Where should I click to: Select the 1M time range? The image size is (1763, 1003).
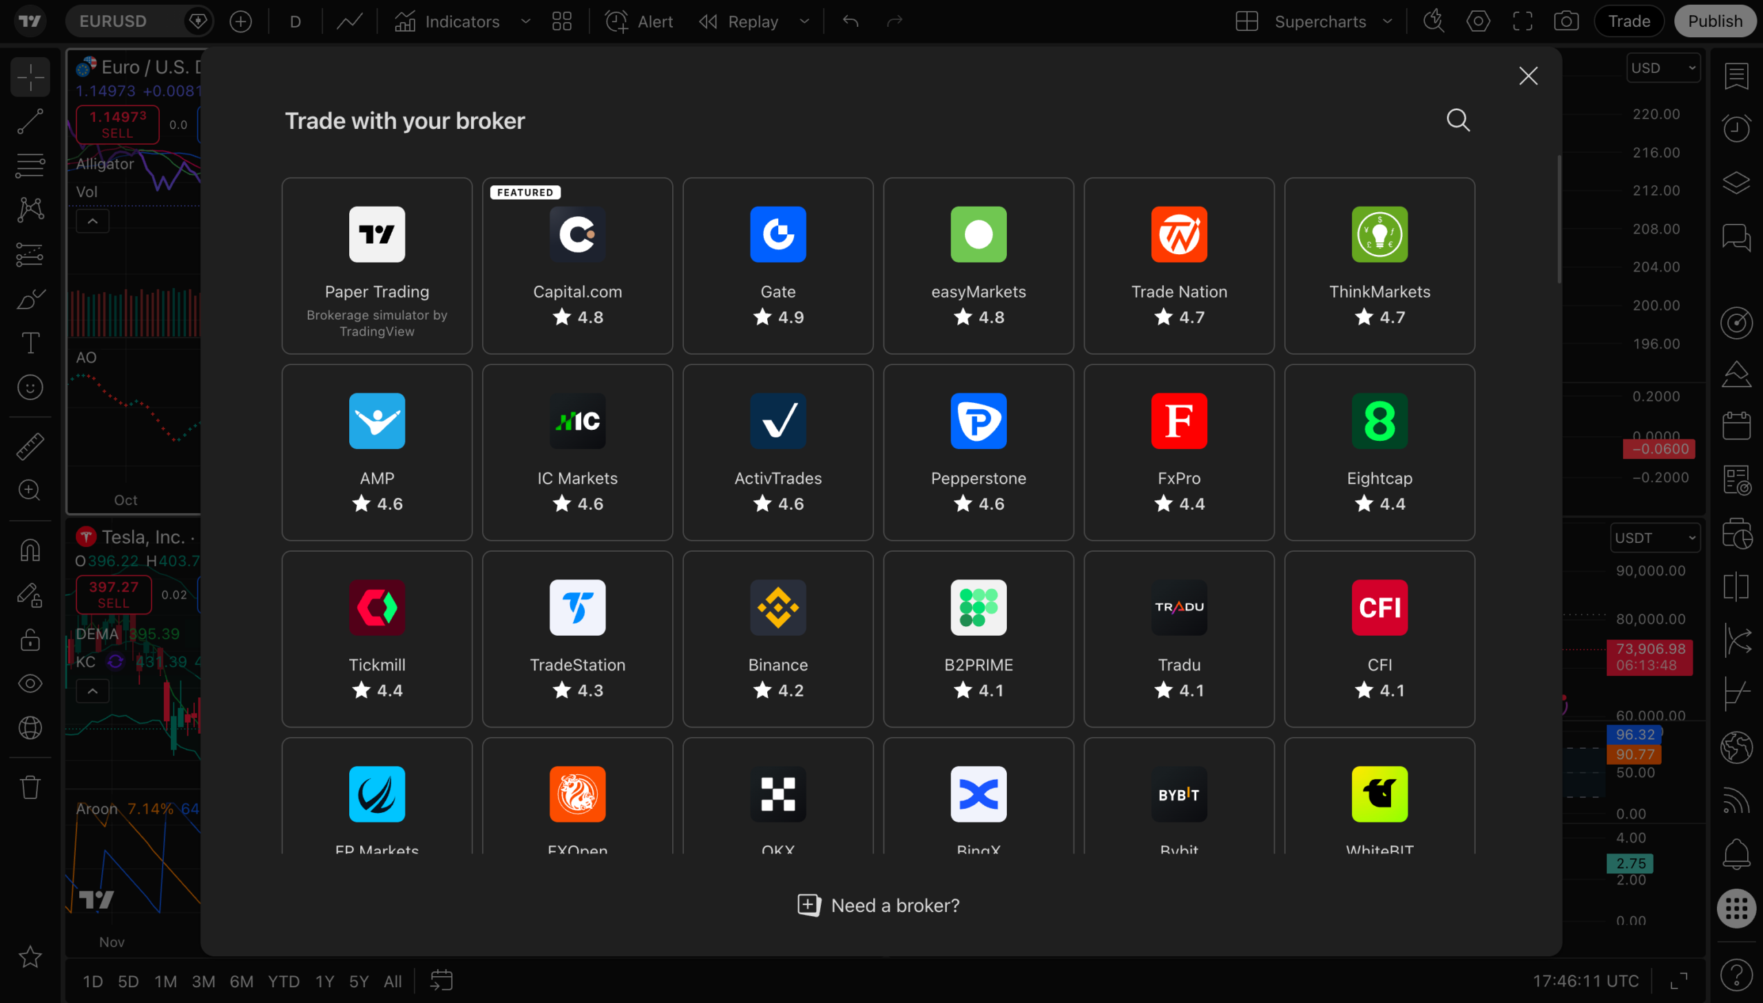(165, 981)
